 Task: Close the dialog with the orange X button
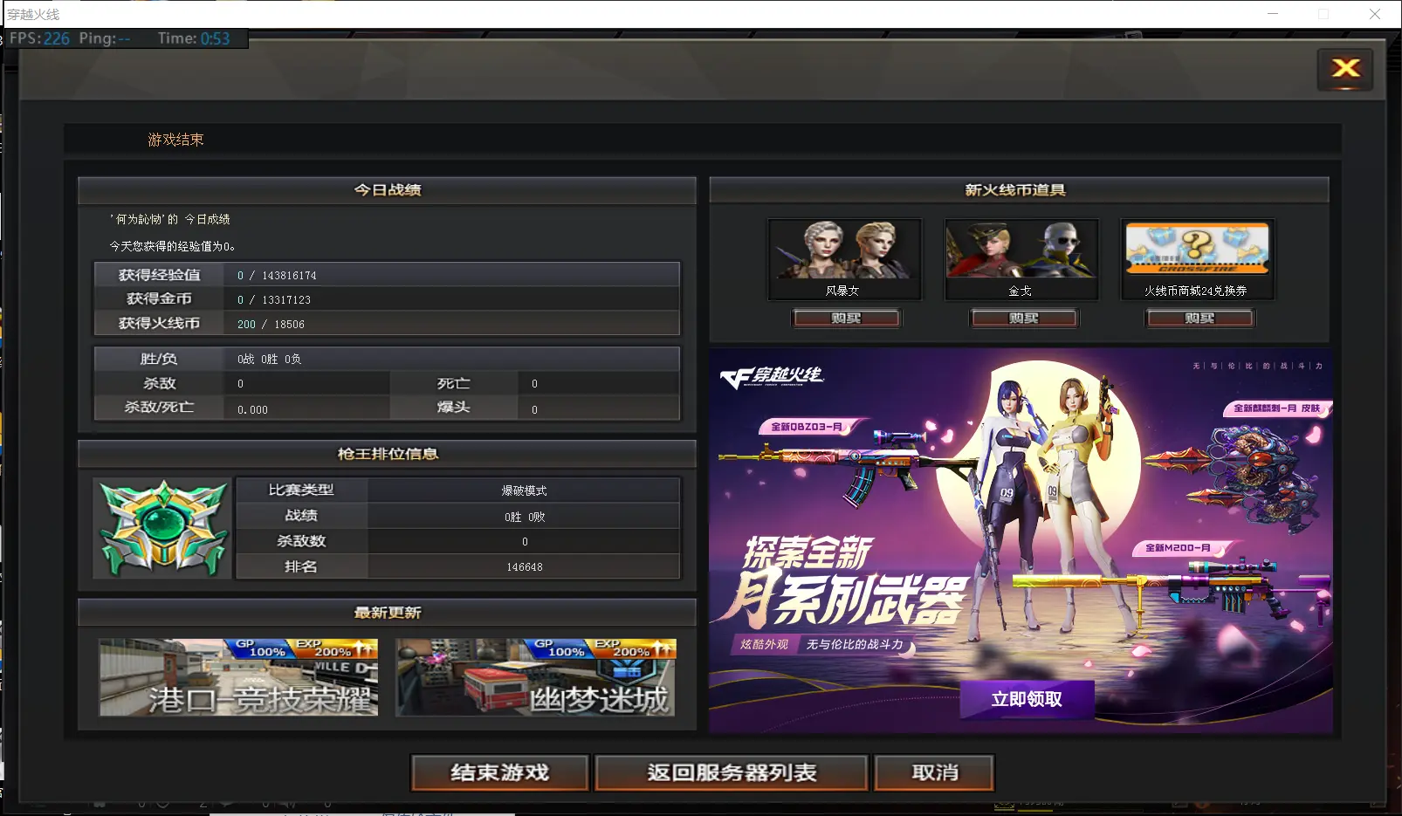[x=1345, y=69]
